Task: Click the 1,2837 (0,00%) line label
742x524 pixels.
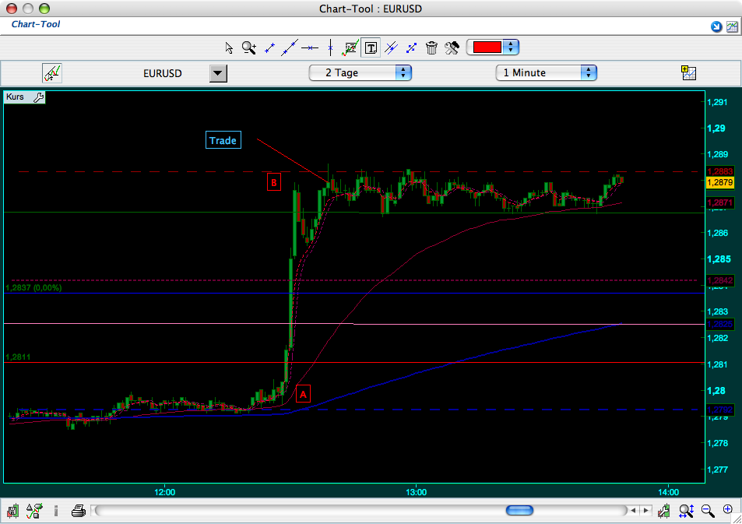Action: click(33, 288)
